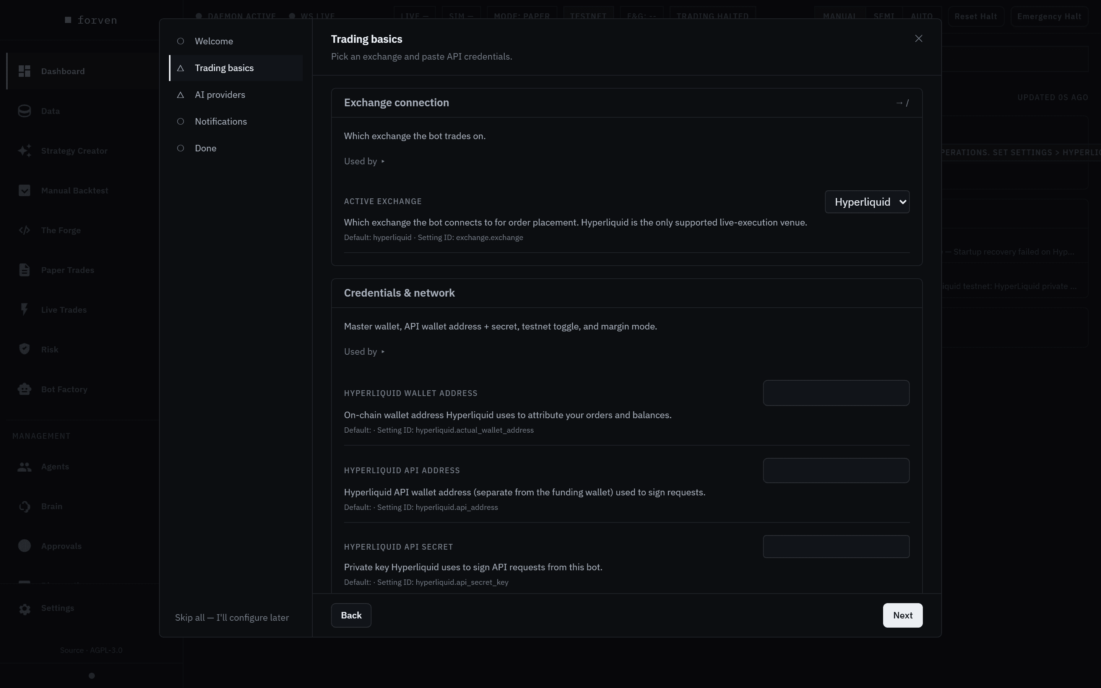Click the DAEMON ACTIVE status indicator
1101x688 pixels.
(236, 16)
